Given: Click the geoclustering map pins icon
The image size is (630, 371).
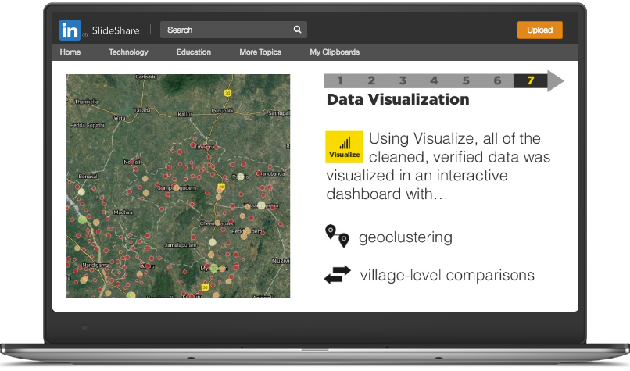Looking at the screenshot, I should coord(337,236).
